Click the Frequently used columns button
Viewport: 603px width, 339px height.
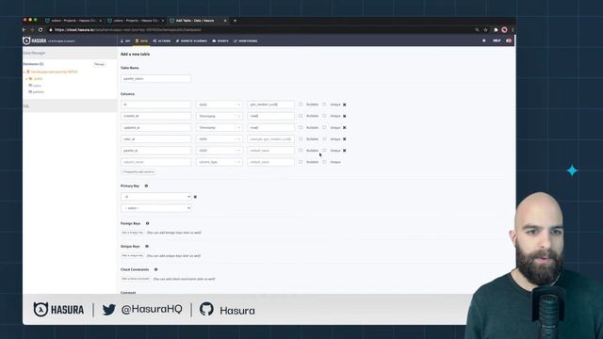click(x=139, y=171)
